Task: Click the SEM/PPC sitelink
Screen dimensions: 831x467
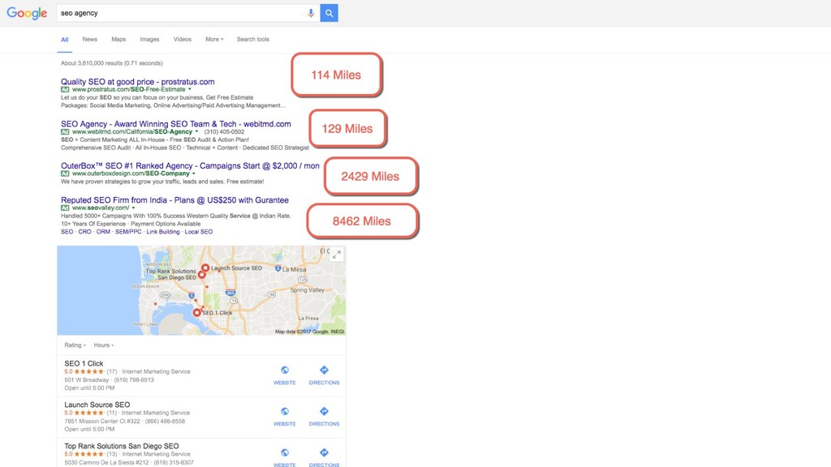Action: pos(128,232)
